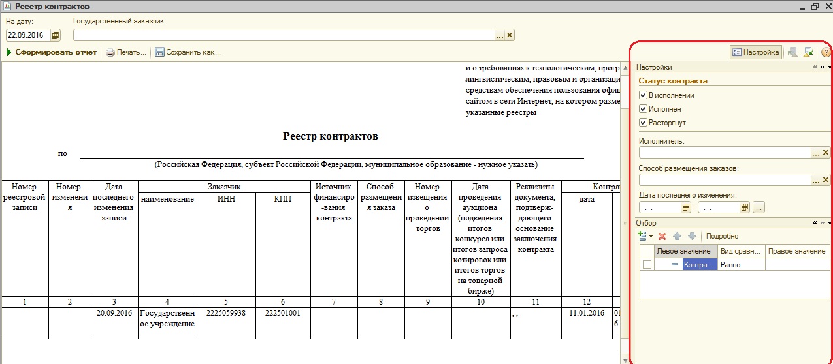Open selection dialog for Исполнитель field
The width and height of the screenshot is (833, 364).
[x=815, y=153]
